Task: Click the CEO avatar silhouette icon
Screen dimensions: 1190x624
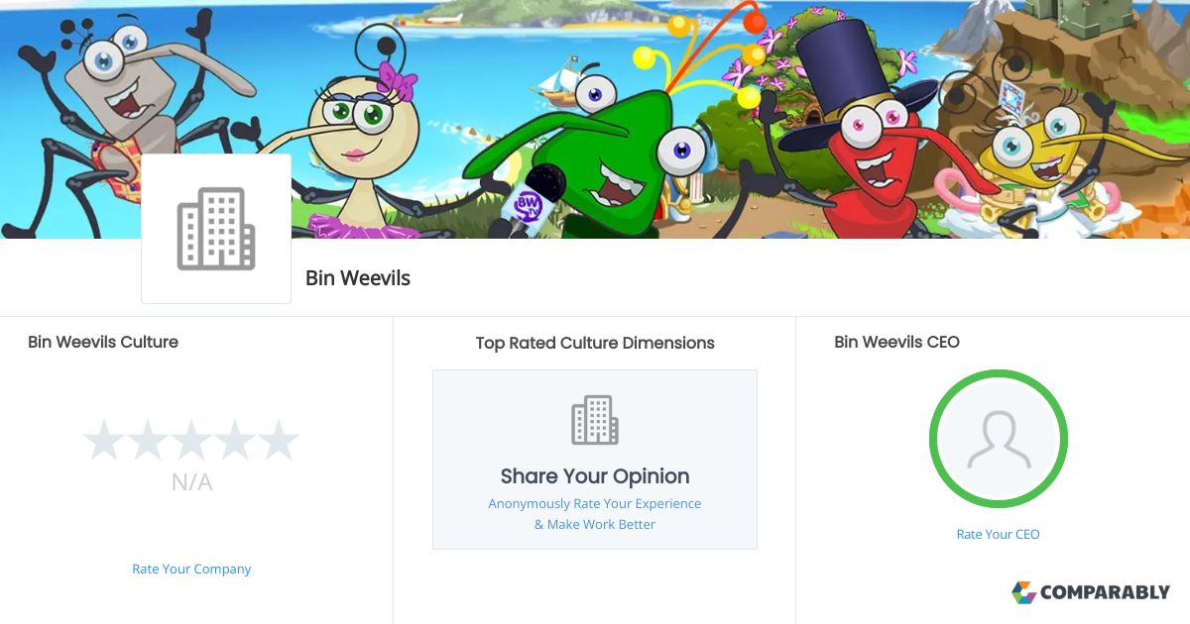Action: coord(999,440)
